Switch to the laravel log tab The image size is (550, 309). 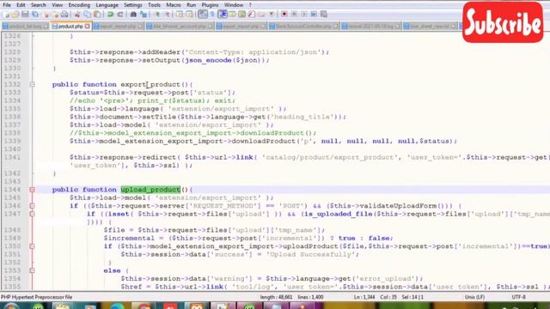(371, 27)
